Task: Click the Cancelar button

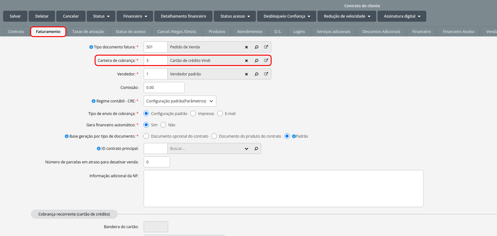Action: (71, 16)
